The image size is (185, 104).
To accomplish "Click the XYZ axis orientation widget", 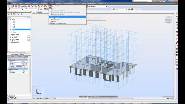I will coord(38,92).
